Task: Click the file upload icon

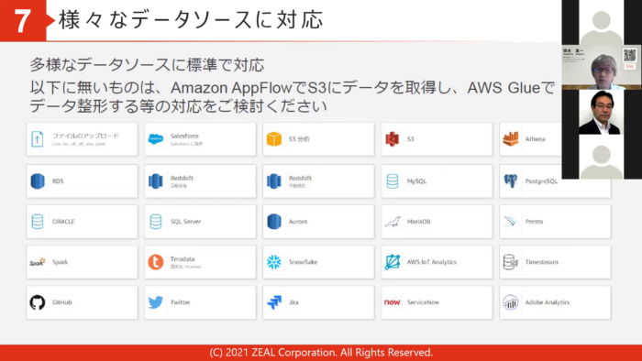Action: tap(38, 139)
